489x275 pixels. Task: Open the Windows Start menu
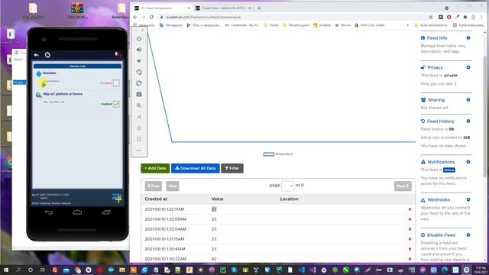pos(6,270)
